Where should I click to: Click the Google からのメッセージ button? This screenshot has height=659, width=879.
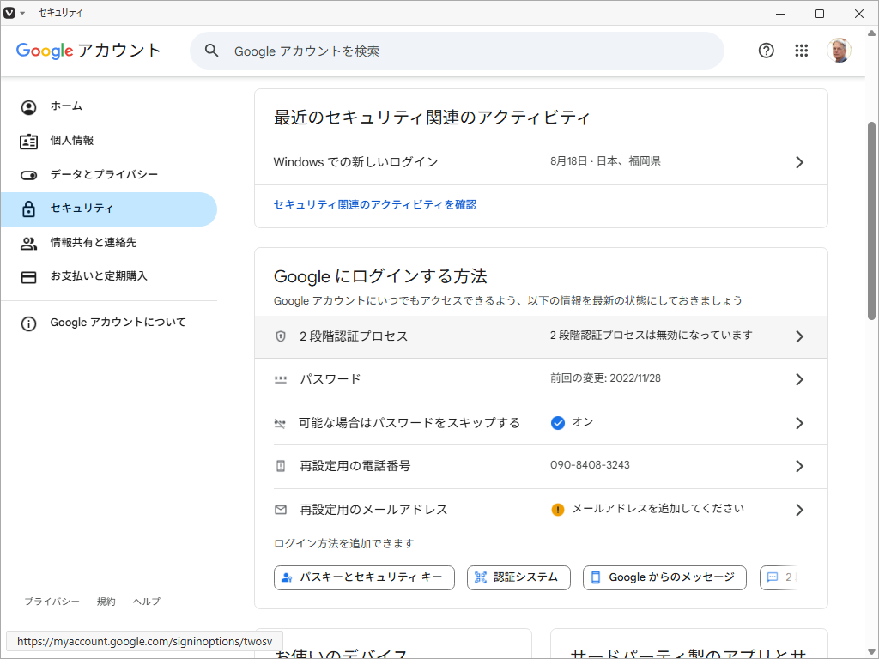pyautogui.click(x=664, y=577)
